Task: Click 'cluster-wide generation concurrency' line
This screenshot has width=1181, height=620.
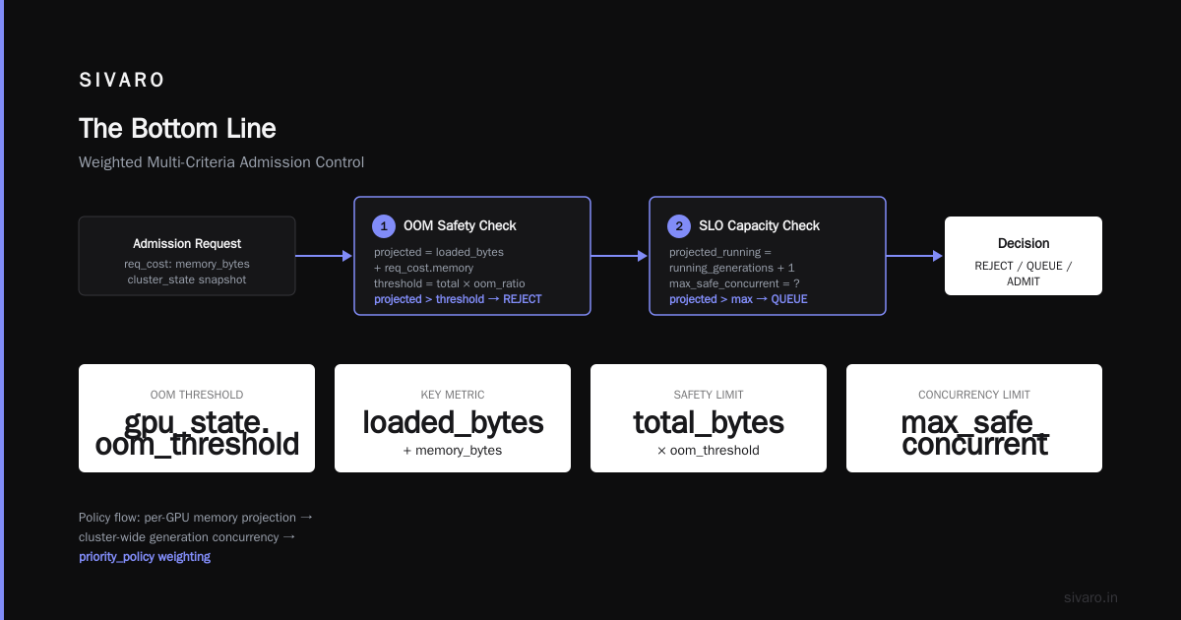Action: pos(187,537)
